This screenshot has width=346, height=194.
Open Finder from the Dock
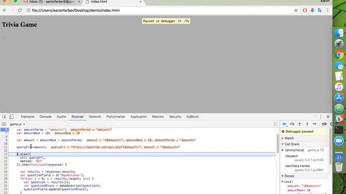click(339, 33)
